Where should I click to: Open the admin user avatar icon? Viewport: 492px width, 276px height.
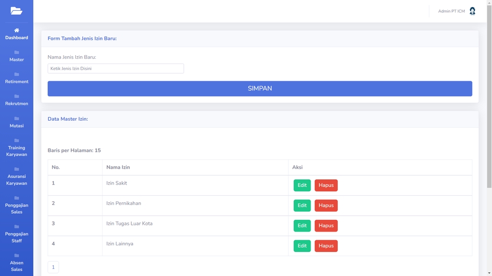[472, 11]
